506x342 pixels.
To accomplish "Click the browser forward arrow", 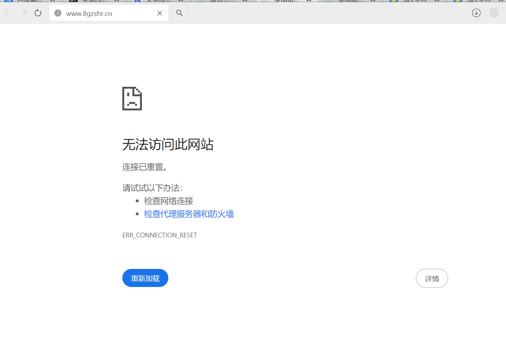I will tap(24, 13).
